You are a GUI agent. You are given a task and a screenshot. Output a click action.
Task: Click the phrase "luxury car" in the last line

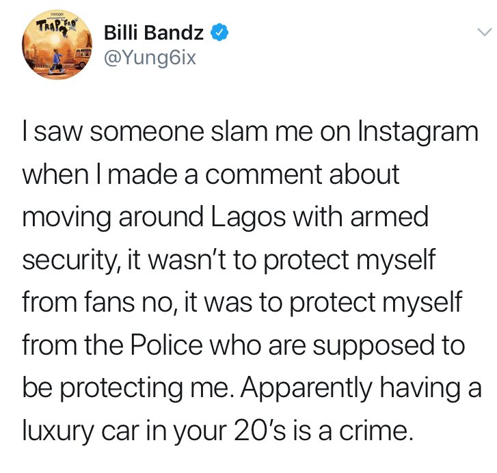pos(81,432)
